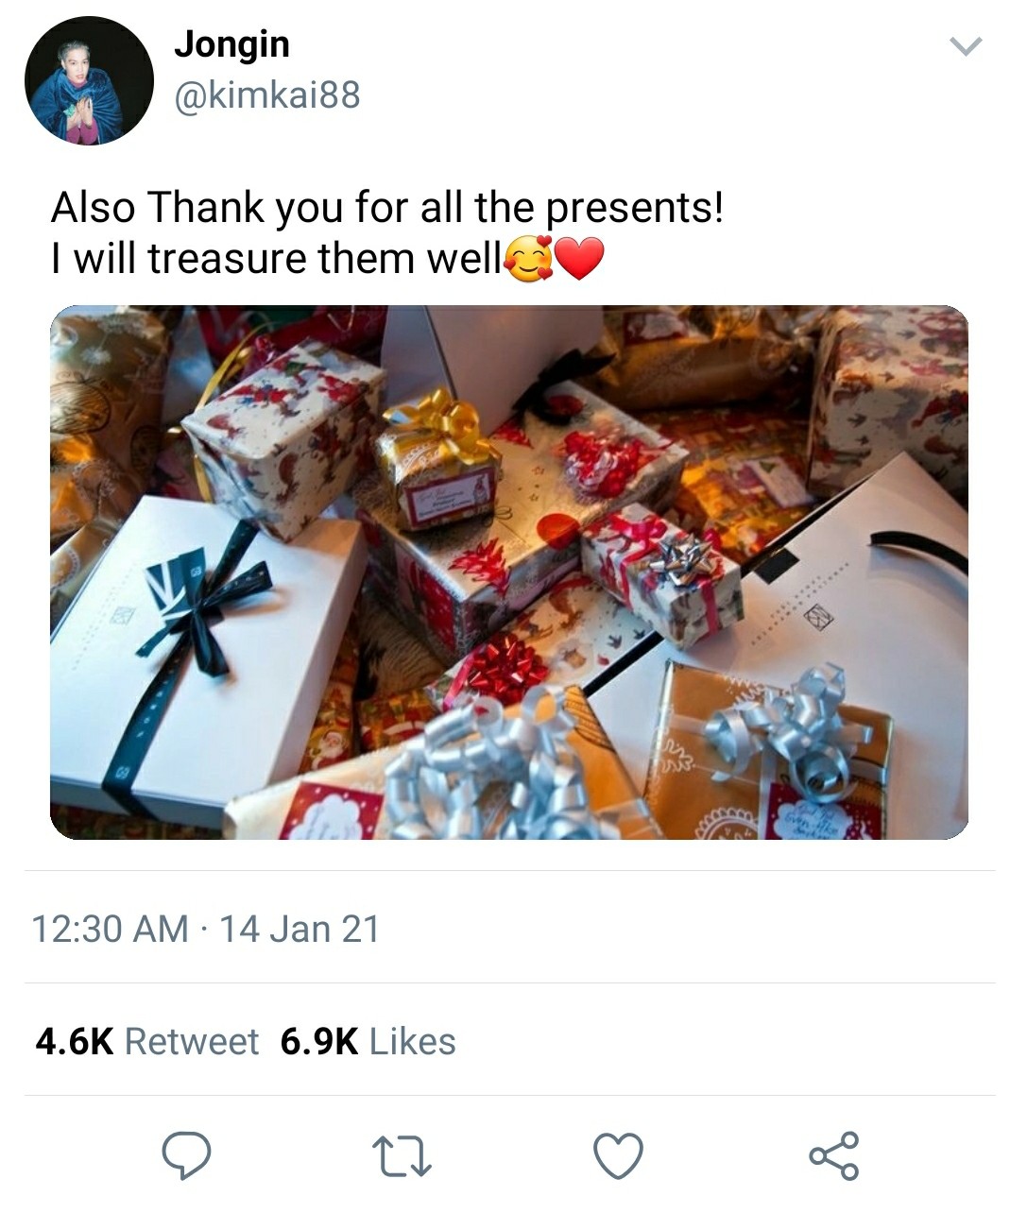
Task: View the 4.6K Retweet list
Action: [x=146, y=1041]
